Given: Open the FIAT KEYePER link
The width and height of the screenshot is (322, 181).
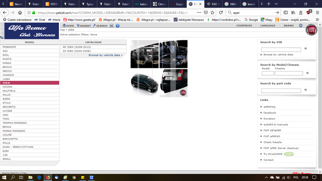Looking at the screenshot, I should coord(272,130).
